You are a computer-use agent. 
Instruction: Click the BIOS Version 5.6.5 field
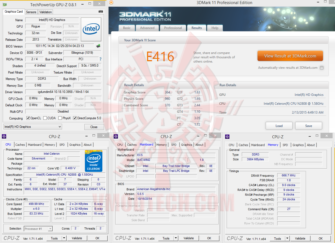click(x=176, y=194)
